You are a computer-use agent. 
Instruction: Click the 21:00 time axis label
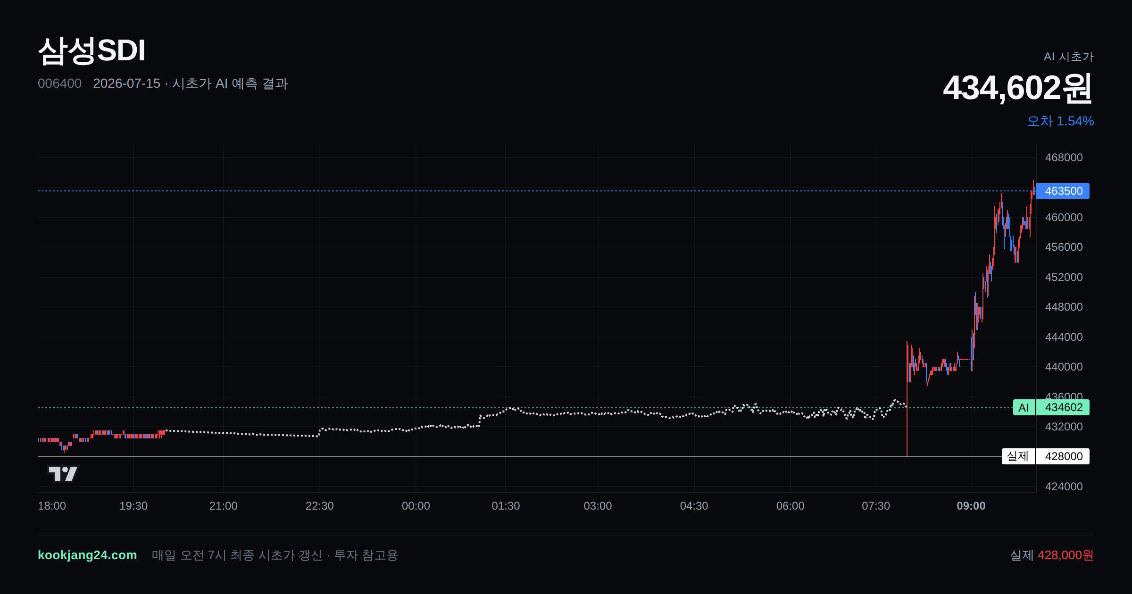pos(224,506)
